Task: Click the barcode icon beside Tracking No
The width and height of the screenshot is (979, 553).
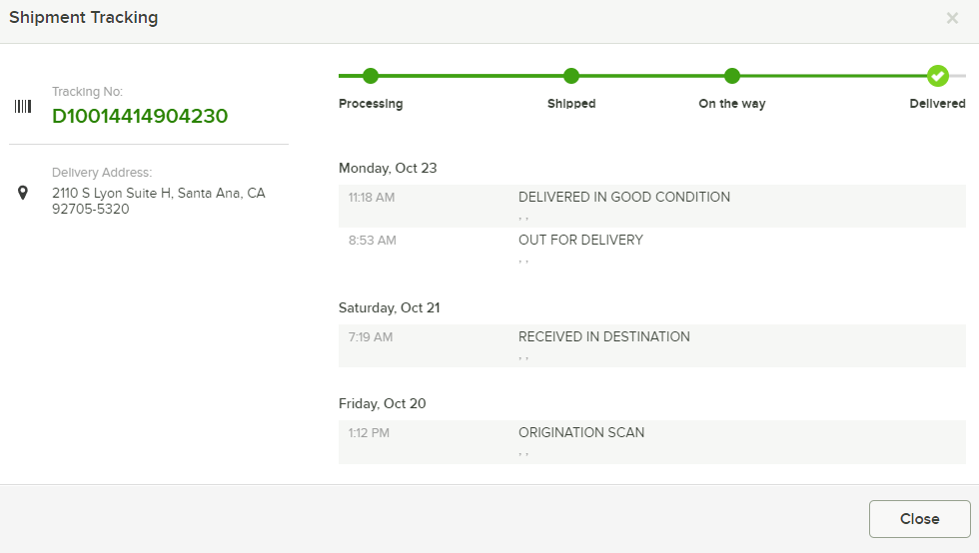Action: coord(23,106)
